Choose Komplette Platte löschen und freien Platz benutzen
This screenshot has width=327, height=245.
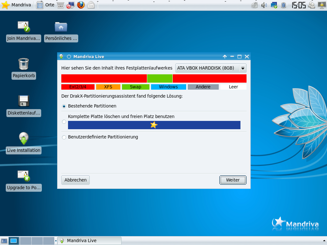tap(64, 122)
